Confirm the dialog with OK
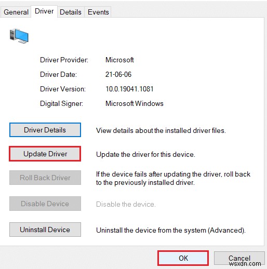 coord(183,258)
